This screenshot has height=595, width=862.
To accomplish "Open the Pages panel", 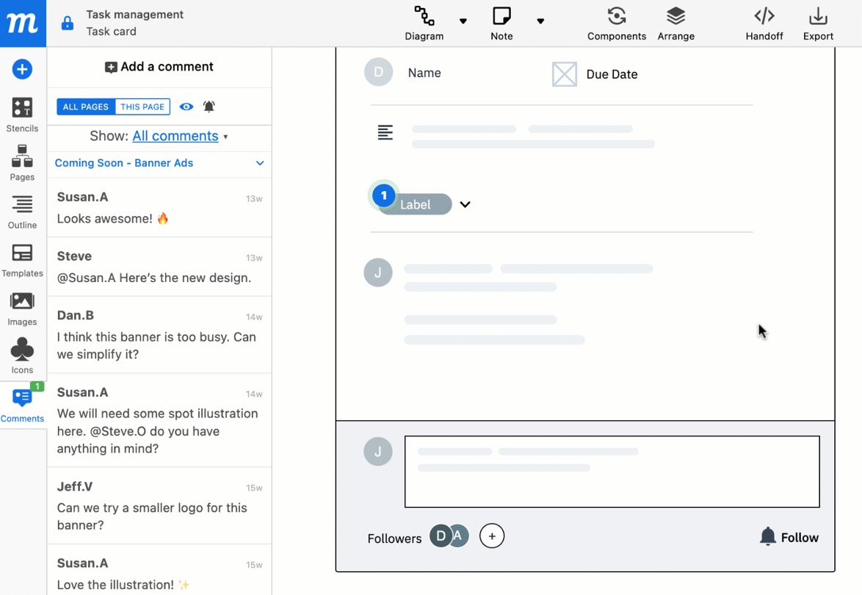I will coord(22,163).
